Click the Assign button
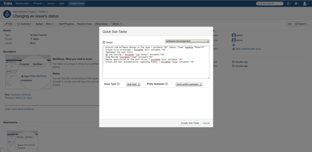Screen dimensions: 312x152 pyautogui.click(x=39, y=24)
